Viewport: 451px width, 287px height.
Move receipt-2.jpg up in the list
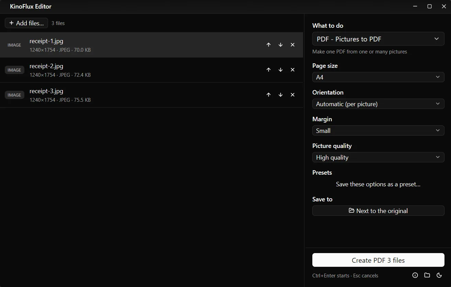(x=268, y=70)
